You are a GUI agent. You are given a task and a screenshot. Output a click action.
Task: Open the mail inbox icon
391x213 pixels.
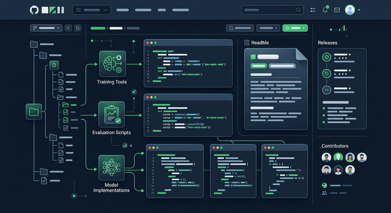point(337,10)
